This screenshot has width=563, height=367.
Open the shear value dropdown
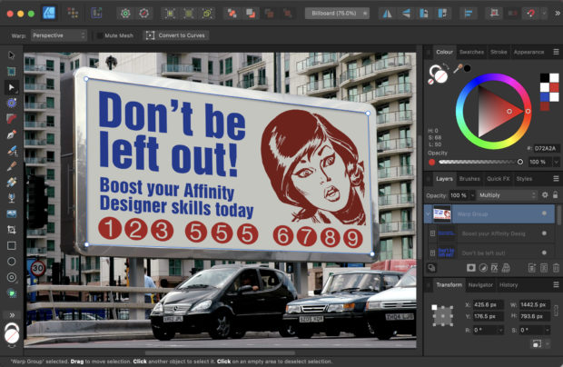[x=548, y=330]
